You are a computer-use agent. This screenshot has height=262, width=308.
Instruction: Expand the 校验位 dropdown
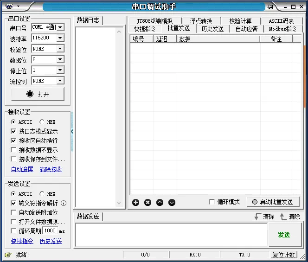(x=60, y=49)
